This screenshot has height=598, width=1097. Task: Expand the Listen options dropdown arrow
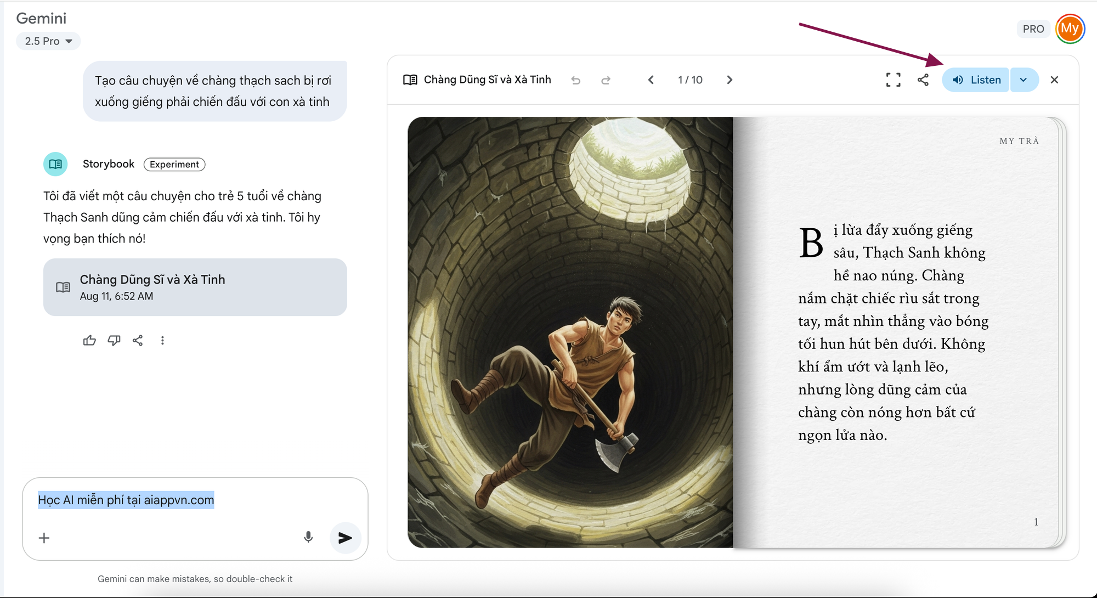(1024, 80)
